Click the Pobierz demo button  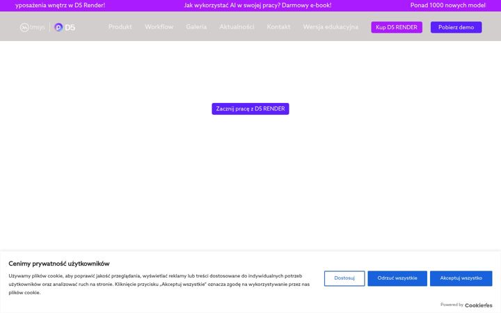[456, 27]
